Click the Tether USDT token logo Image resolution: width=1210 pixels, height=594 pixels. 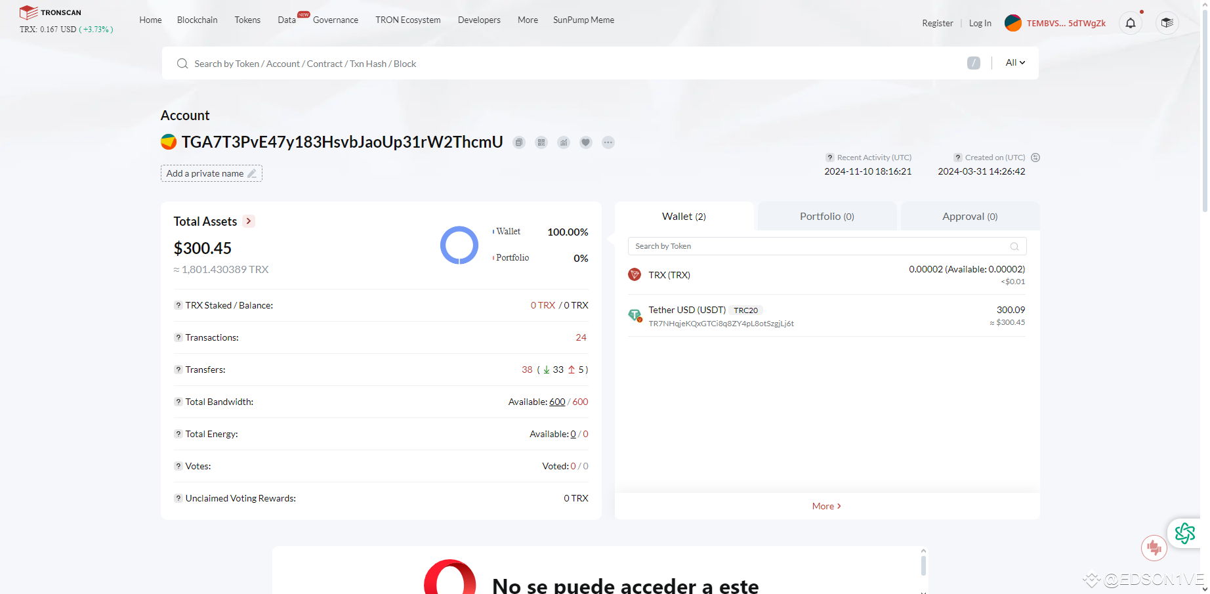(x=635, y=316)
